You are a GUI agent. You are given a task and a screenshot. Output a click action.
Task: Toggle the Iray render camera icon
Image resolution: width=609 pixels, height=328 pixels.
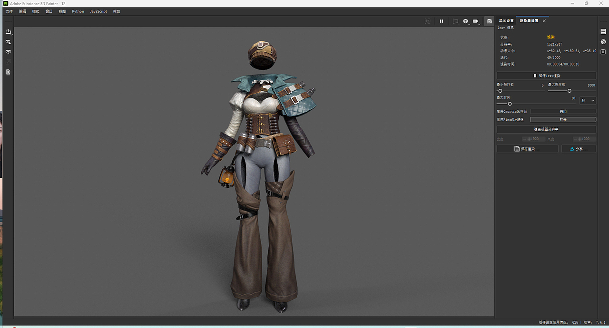(489, 21)
